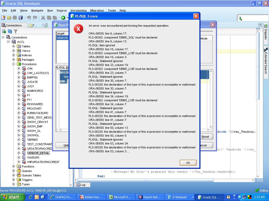Click the Paste toolbar icon

(x=55, y=18)
